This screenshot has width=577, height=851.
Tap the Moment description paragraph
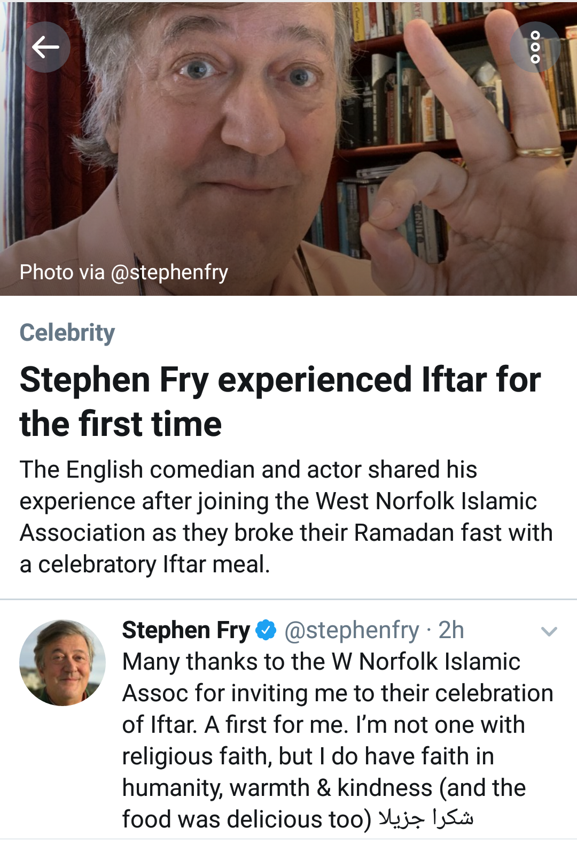coord(285,517)
